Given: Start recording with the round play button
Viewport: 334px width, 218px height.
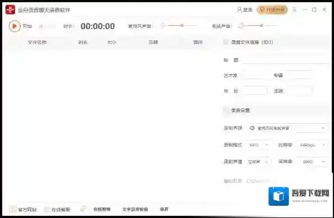Looking at the screenshot, I should click(x=14, y=26).
